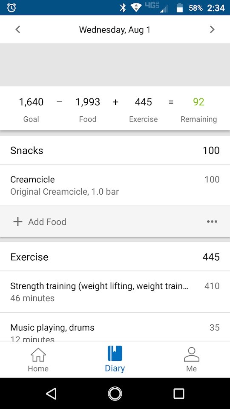Tap the green Remaining calories value
Image resolution: width=230 pixels, height=409 pixels.
pyautogui.click(x=199, y=102)
